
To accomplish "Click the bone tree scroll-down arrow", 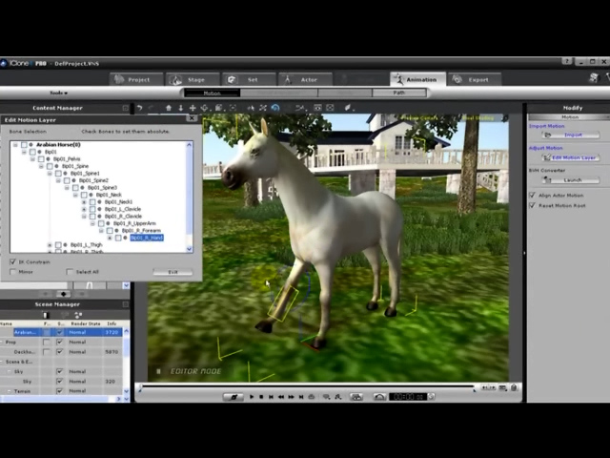I will coord(190,249).
